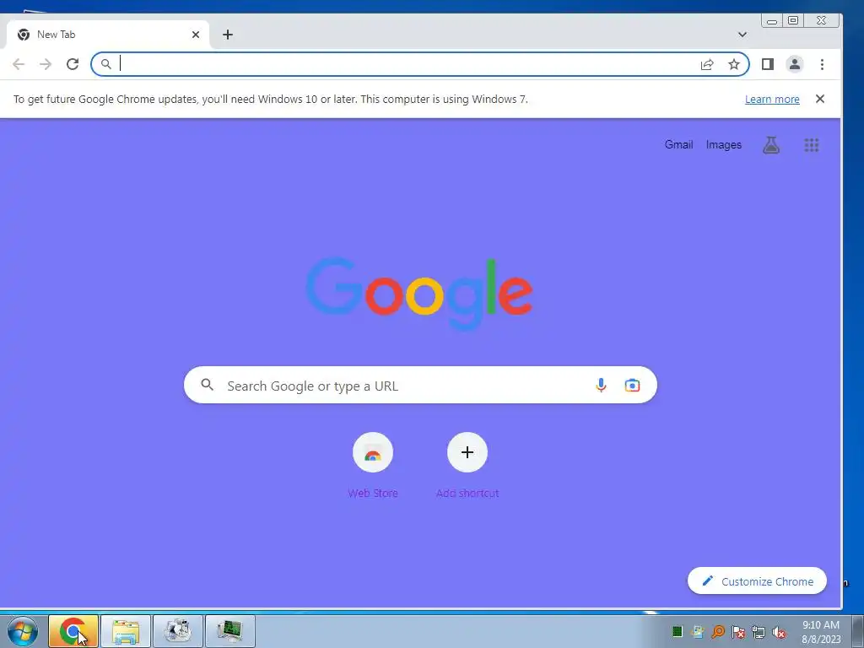
Task: Go back using the back arrow
Action: coord(19,64)
